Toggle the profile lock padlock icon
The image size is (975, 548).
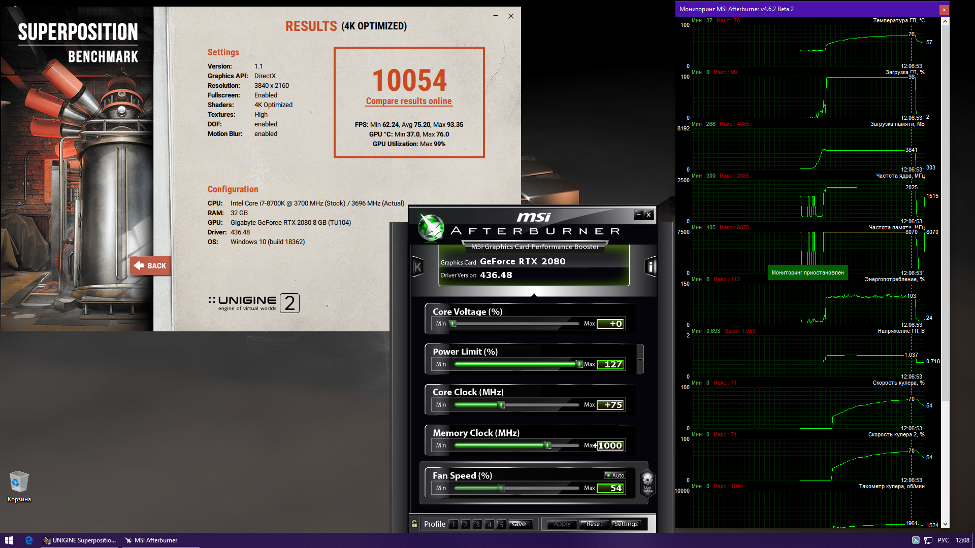[x=414, y=524]
